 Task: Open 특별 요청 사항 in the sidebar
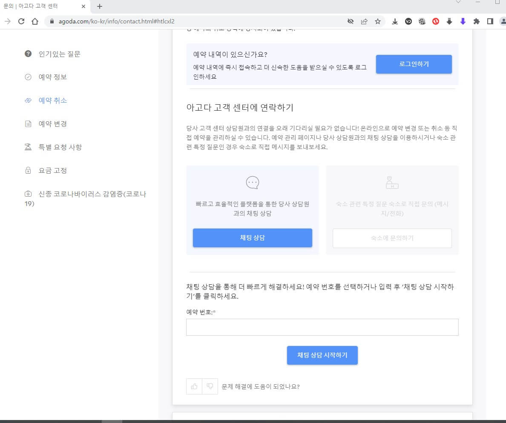(x=60, y=147)
